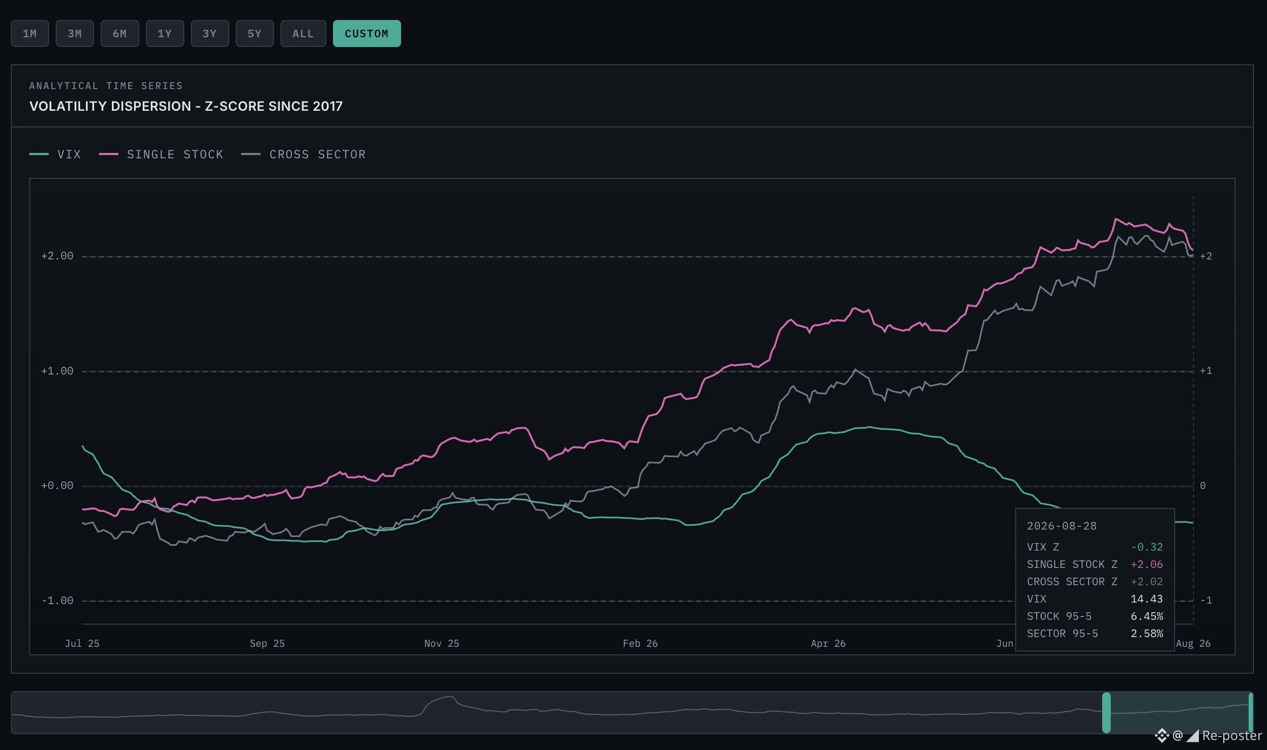The image size is (1267, 750).
Task: Click STOCK 95-5 value 6.45%
Action: [x=1146, y=617]
